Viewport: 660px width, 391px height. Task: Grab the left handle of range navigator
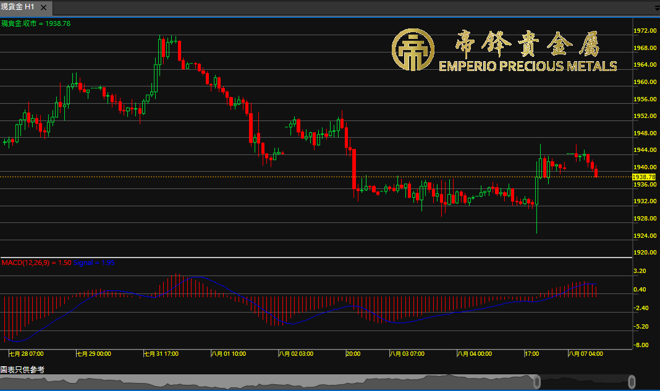click(x=538, y=382)
